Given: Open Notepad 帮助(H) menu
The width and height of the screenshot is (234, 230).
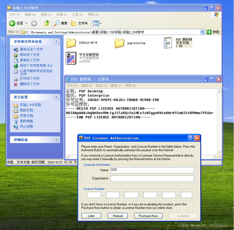Looking at the screenshot, I should pos(131,86).
